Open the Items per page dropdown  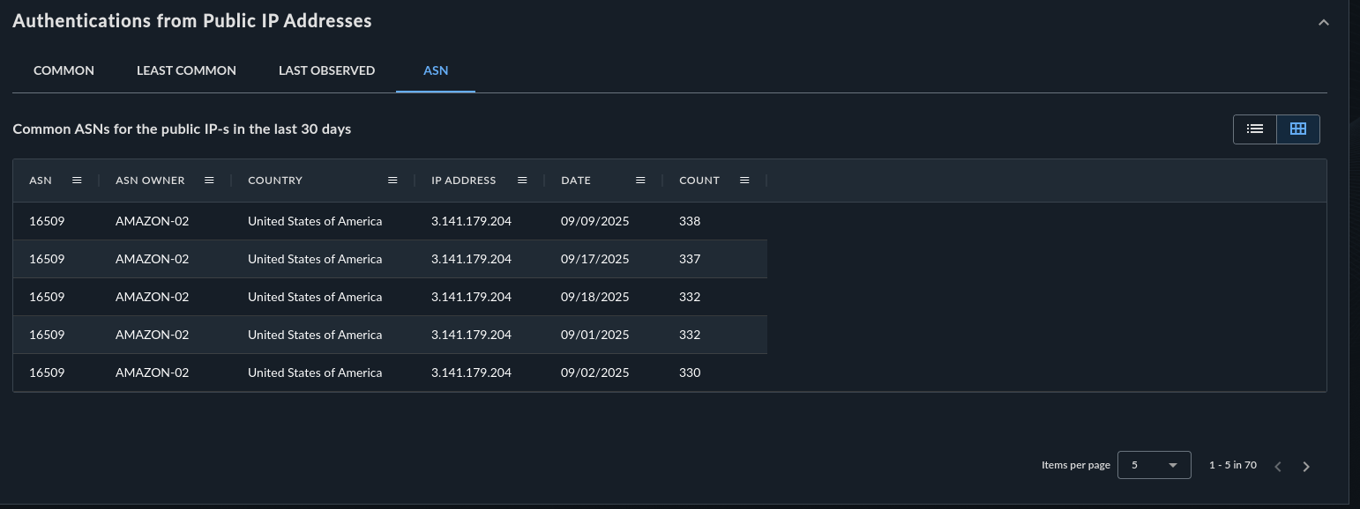pos(1154,465)
